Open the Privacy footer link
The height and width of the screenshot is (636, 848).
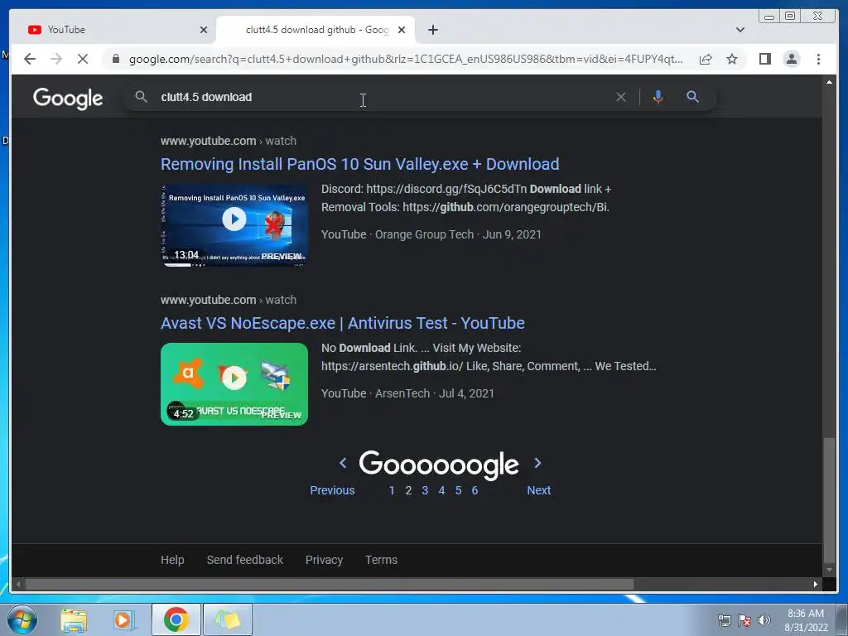(324, 560)
